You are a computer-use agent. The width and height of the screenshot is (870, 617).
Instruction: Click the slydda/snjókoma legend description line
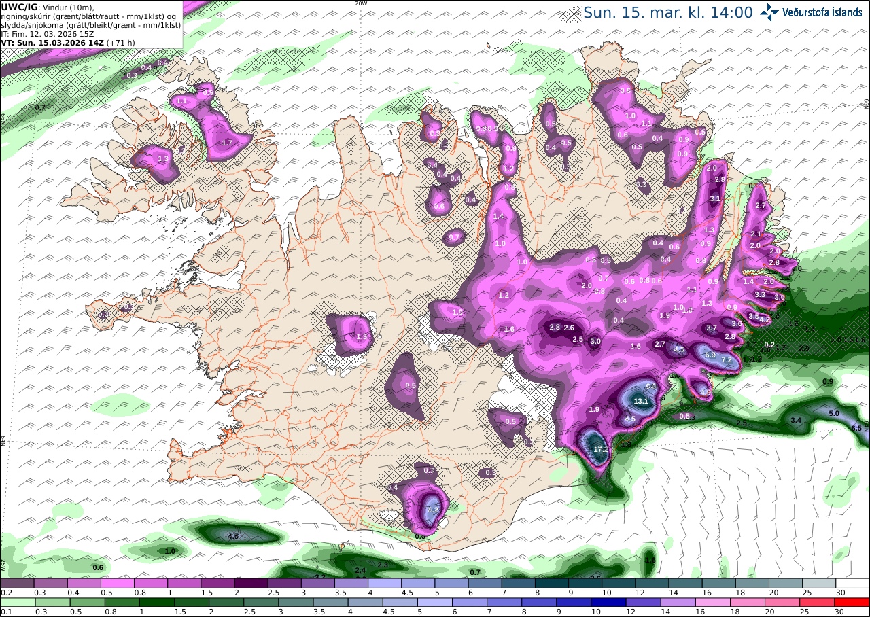click(x=90, y=24)
